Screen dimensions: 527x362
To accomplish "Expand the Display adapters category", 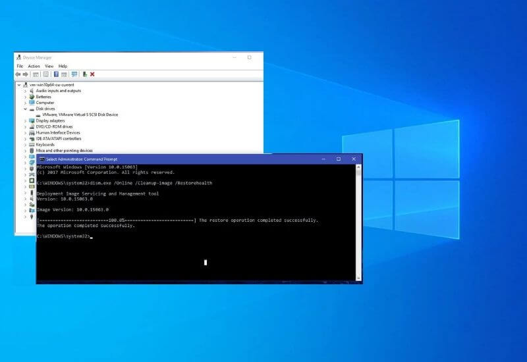I will (25, 121).
